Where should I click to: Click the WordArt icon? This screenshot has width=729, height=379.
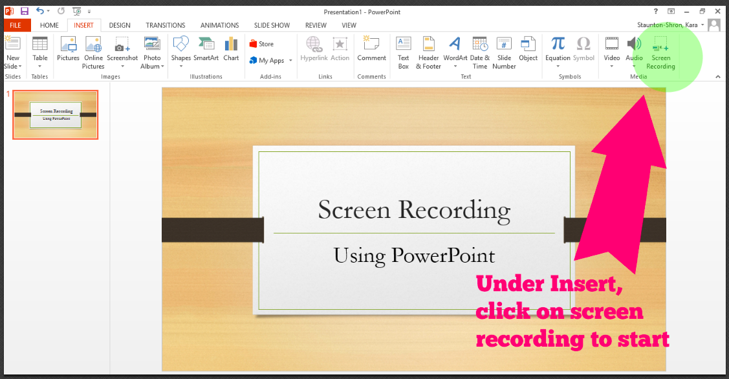coord(455,44)
